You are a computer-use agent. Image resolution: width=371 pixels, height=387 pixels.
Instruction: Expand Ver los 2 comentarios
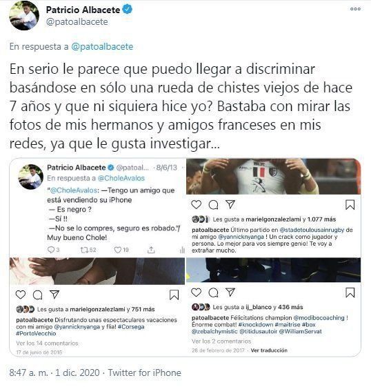point(221,341)
